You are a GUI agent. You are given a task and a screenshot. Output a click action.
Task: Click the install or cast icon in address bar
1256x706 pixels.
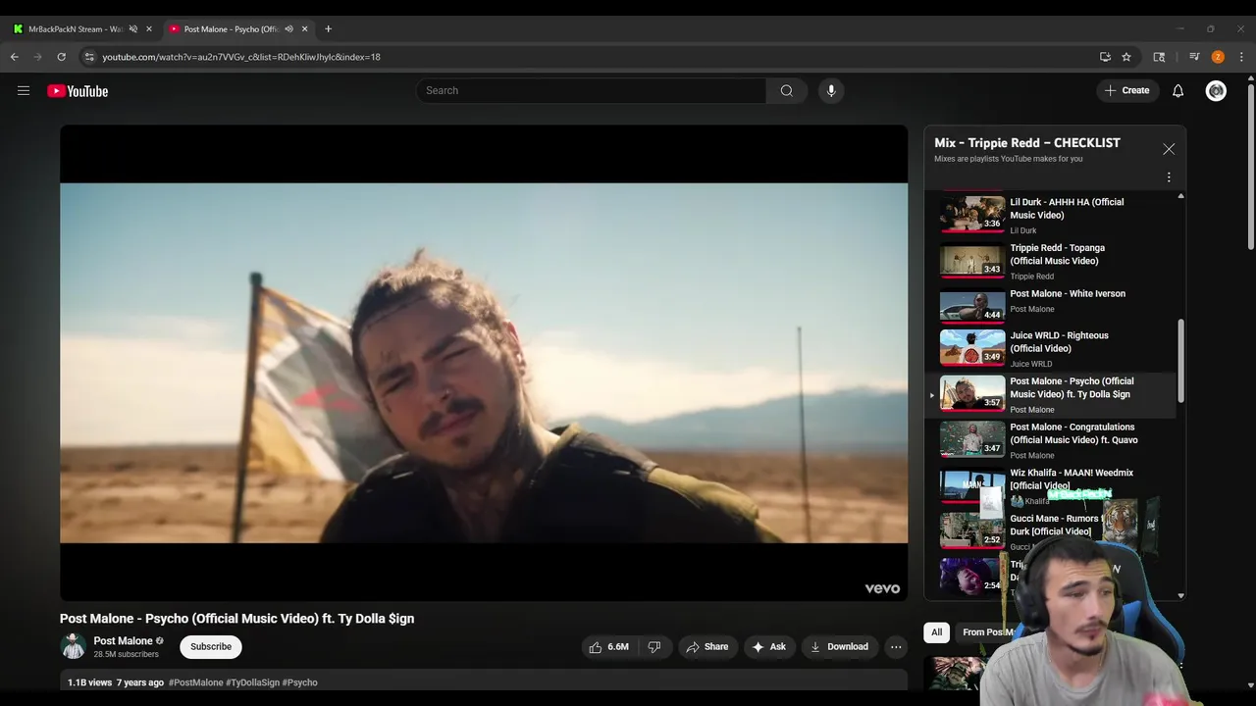point(1105,57)
